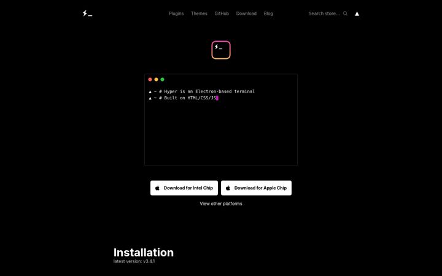442x276 pixels.
Task: Open the Plugins page
Action: click(176, 13)
